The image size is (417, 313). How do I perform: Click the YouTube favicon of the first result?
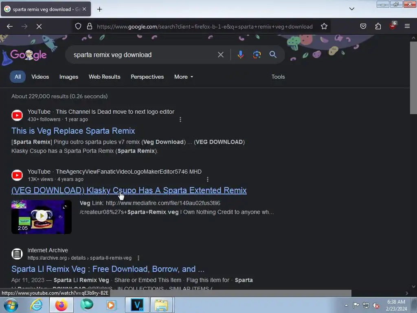[17, 115]
